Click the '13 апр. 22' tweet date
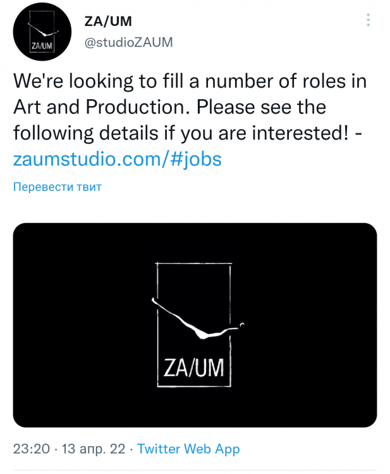The image size is (390, 474). click(x=92, y=449)
